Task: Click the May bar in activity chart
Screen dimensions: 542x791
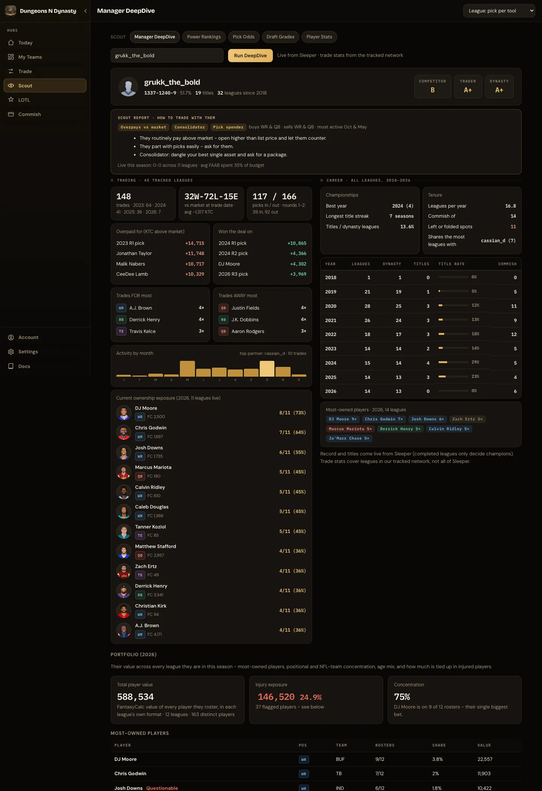Action: pos(187,369)
